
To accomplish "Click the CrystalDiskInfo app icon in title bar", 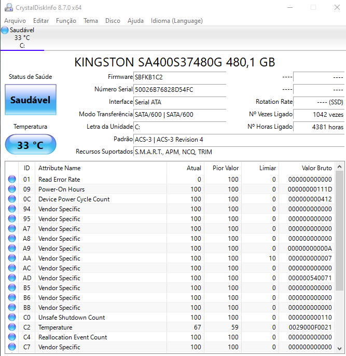I will (9, 7).
